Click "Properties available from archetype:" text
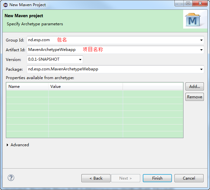The image size is (210, 190). coord(40,78)
